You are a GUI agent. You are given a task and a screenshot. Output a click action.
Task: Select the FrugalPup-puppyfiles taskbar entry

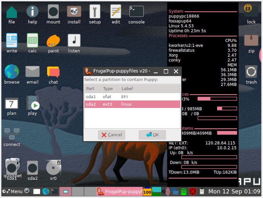pyautogui.click(x=119, y=192)
